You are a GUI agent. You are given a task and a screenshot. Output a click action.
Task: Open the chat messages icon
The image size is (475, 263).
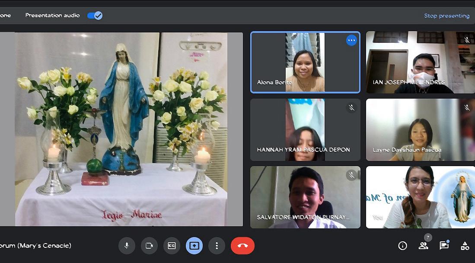coord(444,245)
